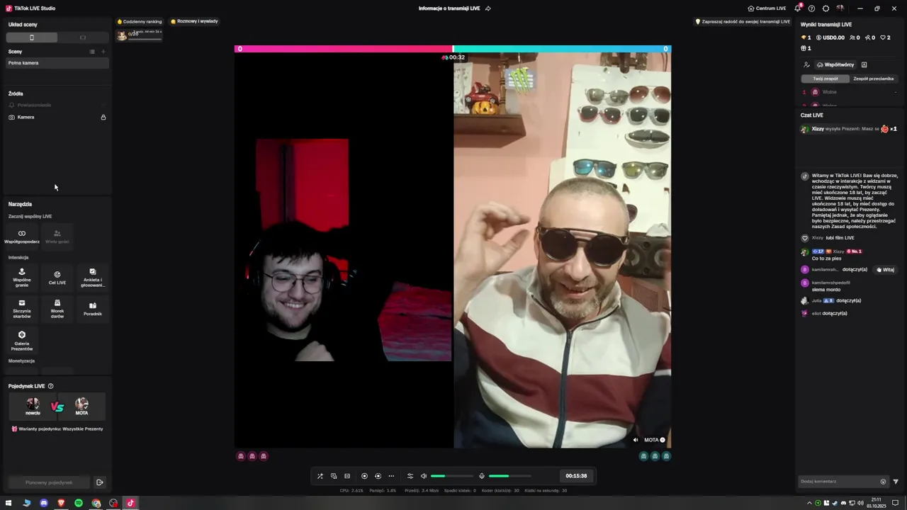This screenshot has width=907, height=510.
Task: Click the replay clip icon in control bar
Action: click(x=378, y=476)
